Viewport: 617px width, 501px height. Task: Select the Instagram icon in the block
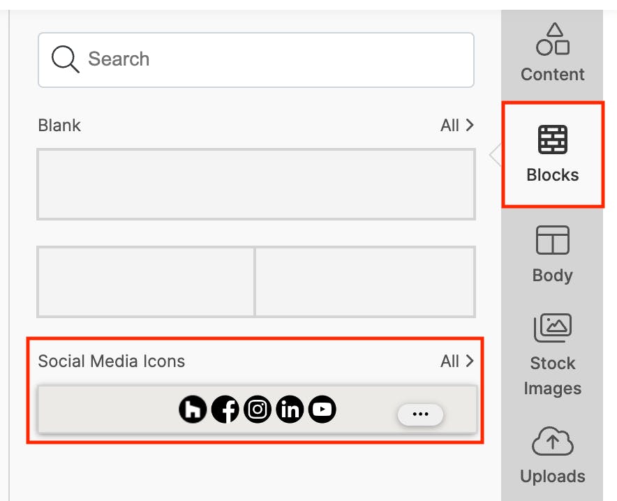tap(258, 410)
